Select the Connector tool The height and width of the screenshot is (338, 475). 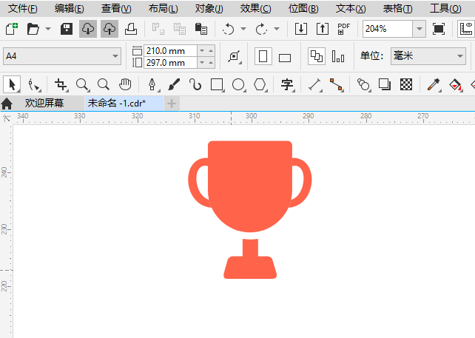click(337, 84)
